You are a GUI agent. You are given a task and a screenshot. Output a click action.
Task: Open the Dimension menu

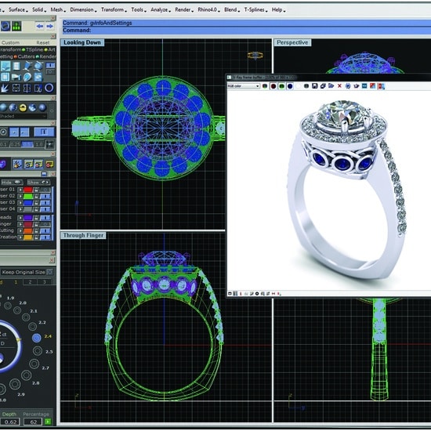83,10
